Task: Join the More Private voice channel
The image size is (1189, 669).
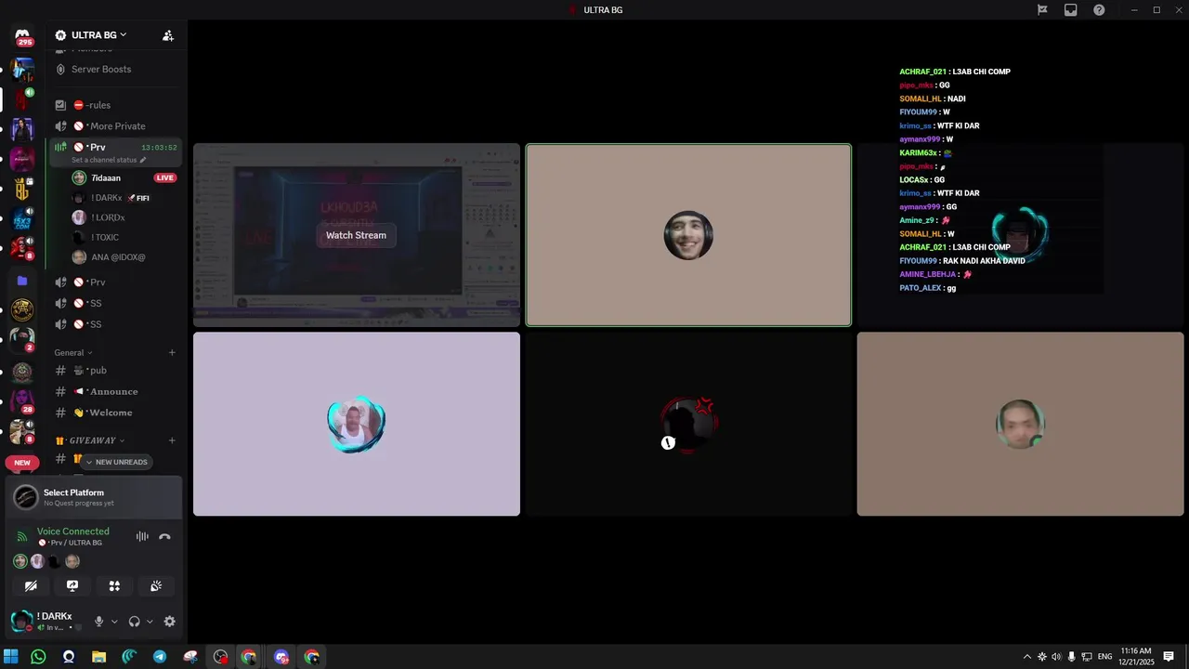Action: (115, 126)
